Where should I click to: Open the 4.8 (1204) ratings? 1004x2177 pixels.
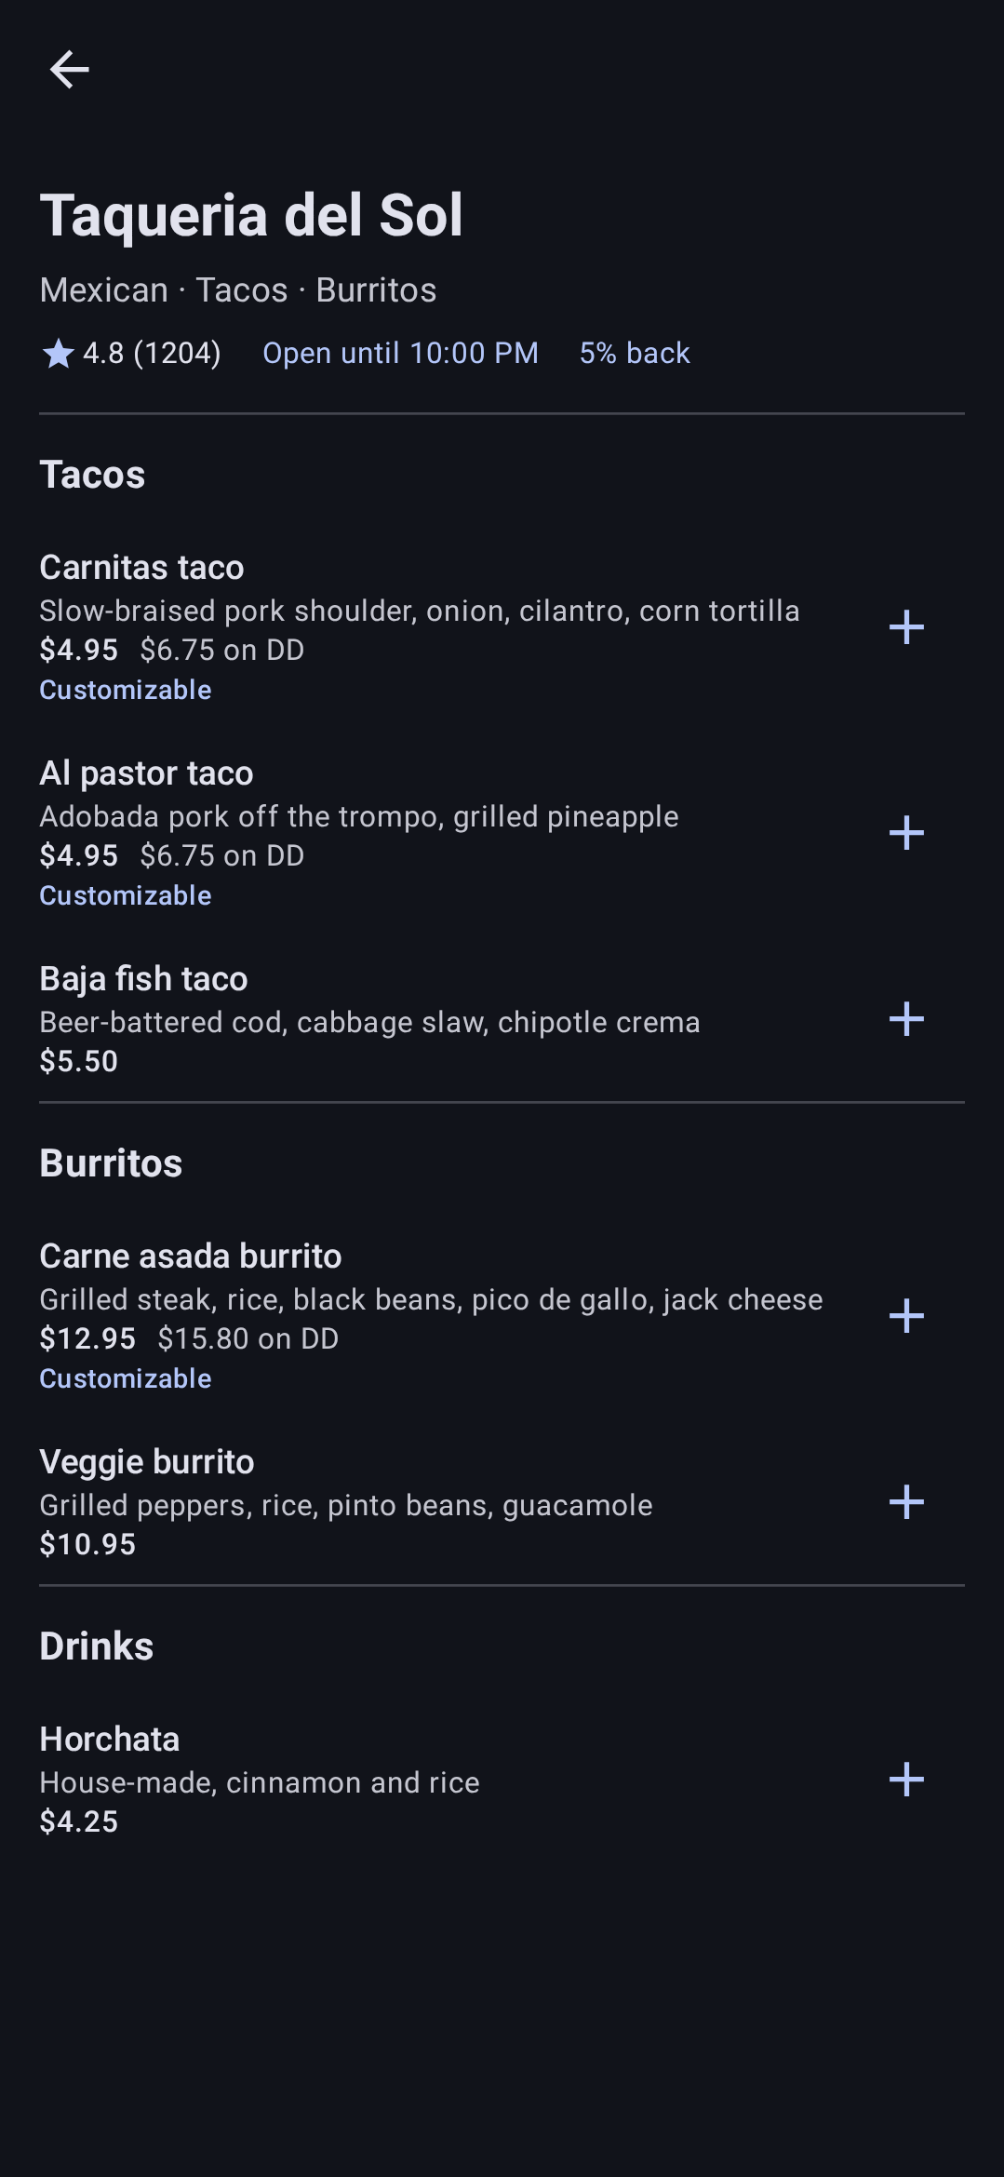pos(152,354)
